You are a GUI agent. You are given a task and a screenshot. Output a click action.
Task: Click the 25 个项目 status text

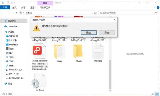(7, 94)
